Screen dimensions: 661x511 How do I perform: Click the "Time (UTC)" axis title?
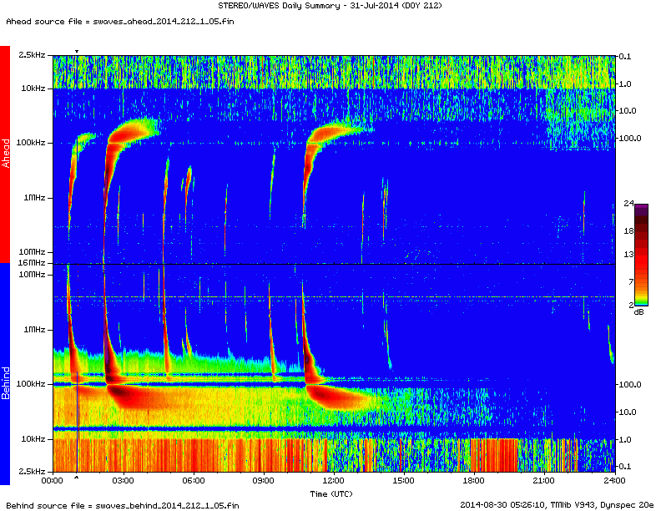tap(331, 493)
